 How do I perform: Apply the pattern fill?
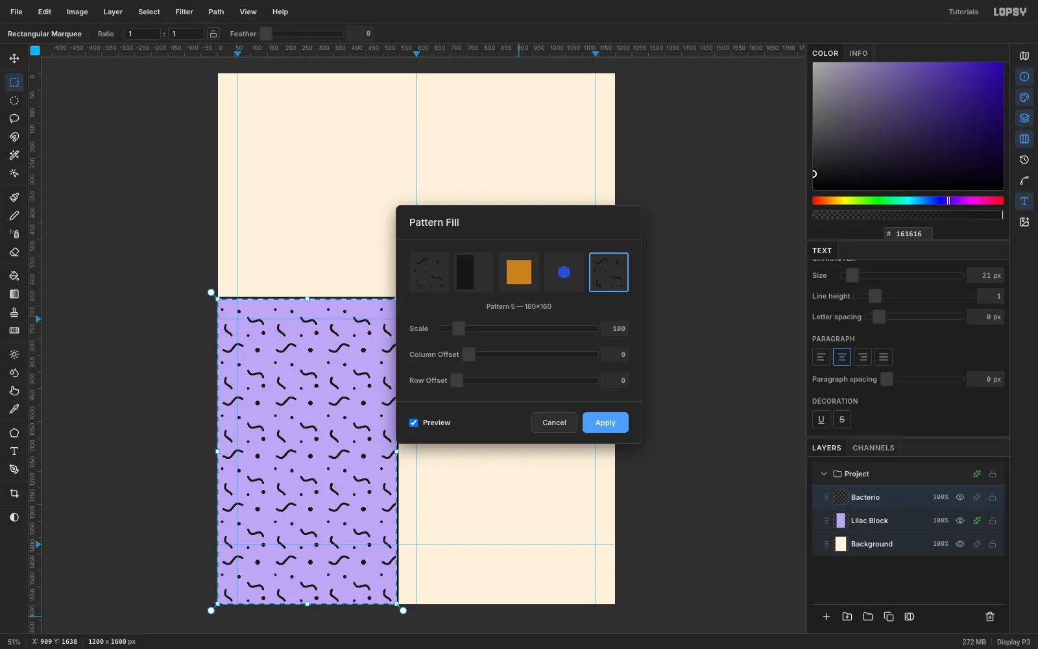605,422
